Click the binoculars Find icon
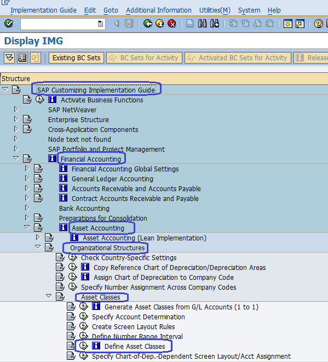Screen dimensions: 328x362 click(202, 24)
